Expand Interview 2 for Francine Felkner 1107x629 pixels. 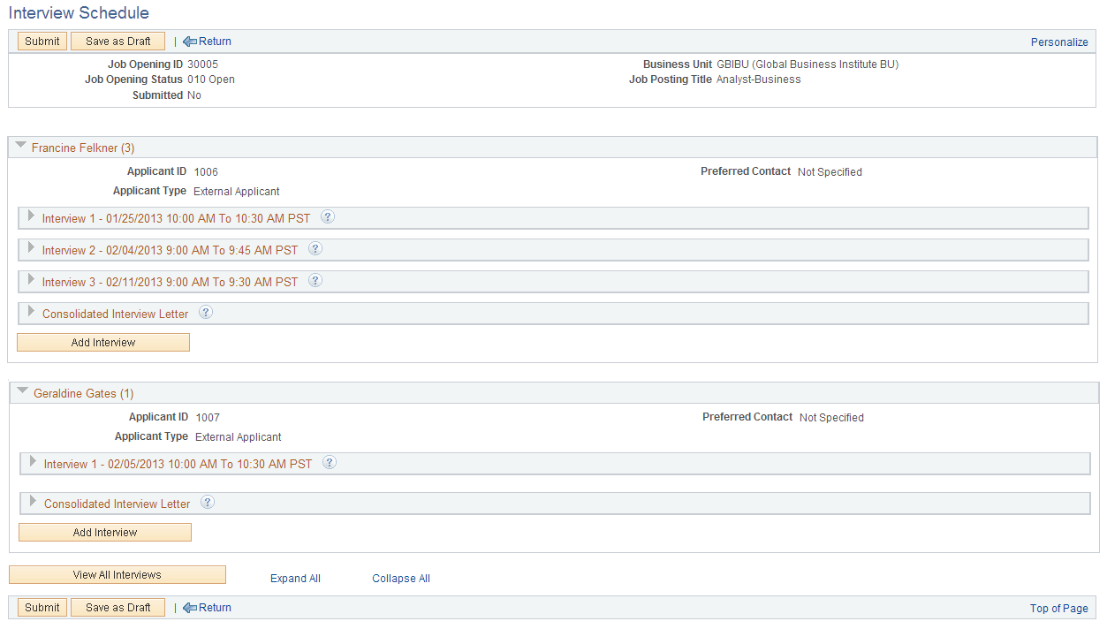click(x=31, y=248)
